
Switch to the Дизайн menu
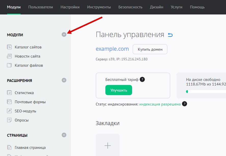pyautogui.click(x=157, y=7)
